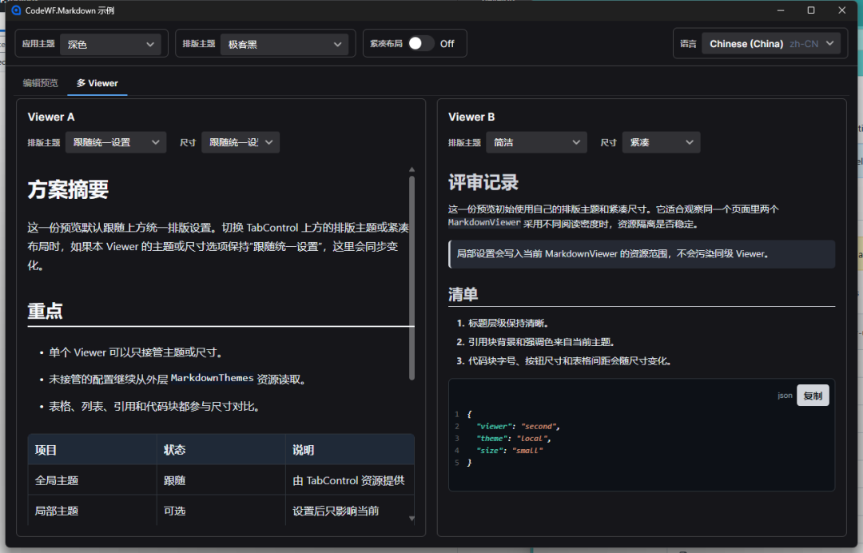Image resolution: width=863 pixels, height=553 pixels.
Task: Click the "size": "small" code line
Action: [x=509, y=451]
